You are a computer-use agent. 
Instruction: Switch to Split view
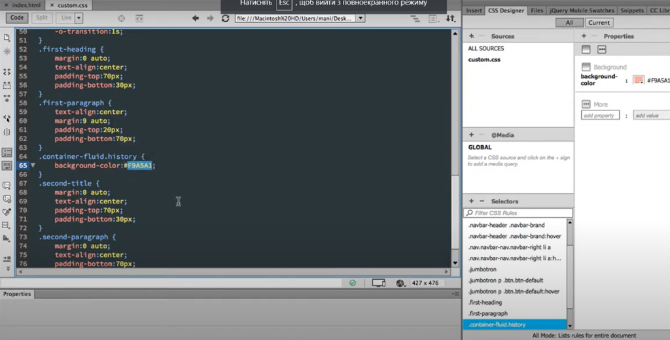click(41, 18)
